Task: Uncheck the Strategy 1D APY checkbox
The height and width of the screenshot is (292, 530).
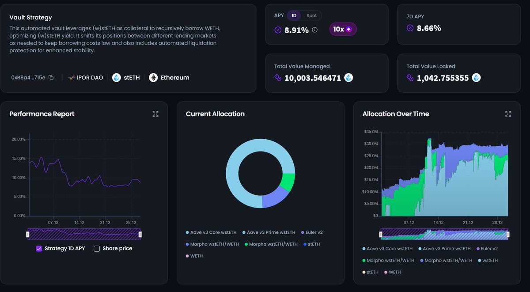Action: tap(39, 248)
